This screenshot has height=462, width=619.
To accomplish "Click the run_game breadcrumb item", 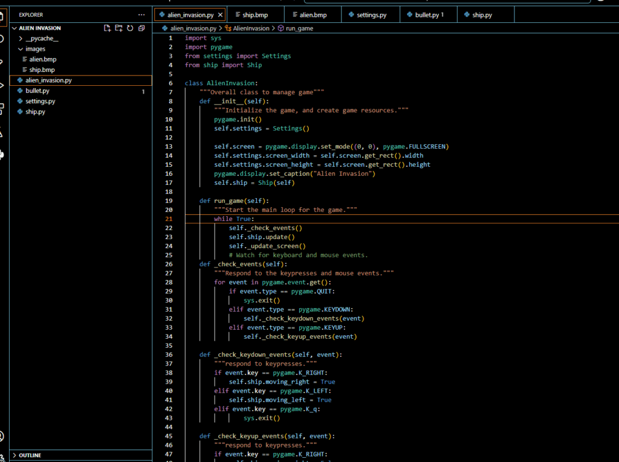I will click(x=299, y=28).
